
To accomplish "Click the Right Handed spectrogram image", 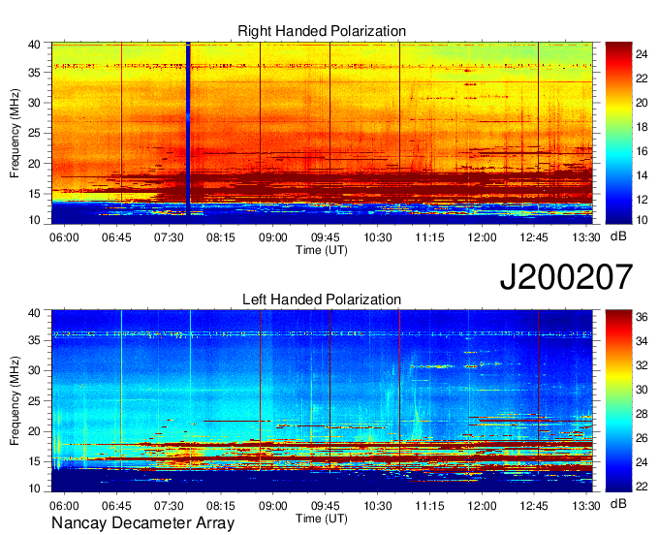I will [x=322, y=133].
